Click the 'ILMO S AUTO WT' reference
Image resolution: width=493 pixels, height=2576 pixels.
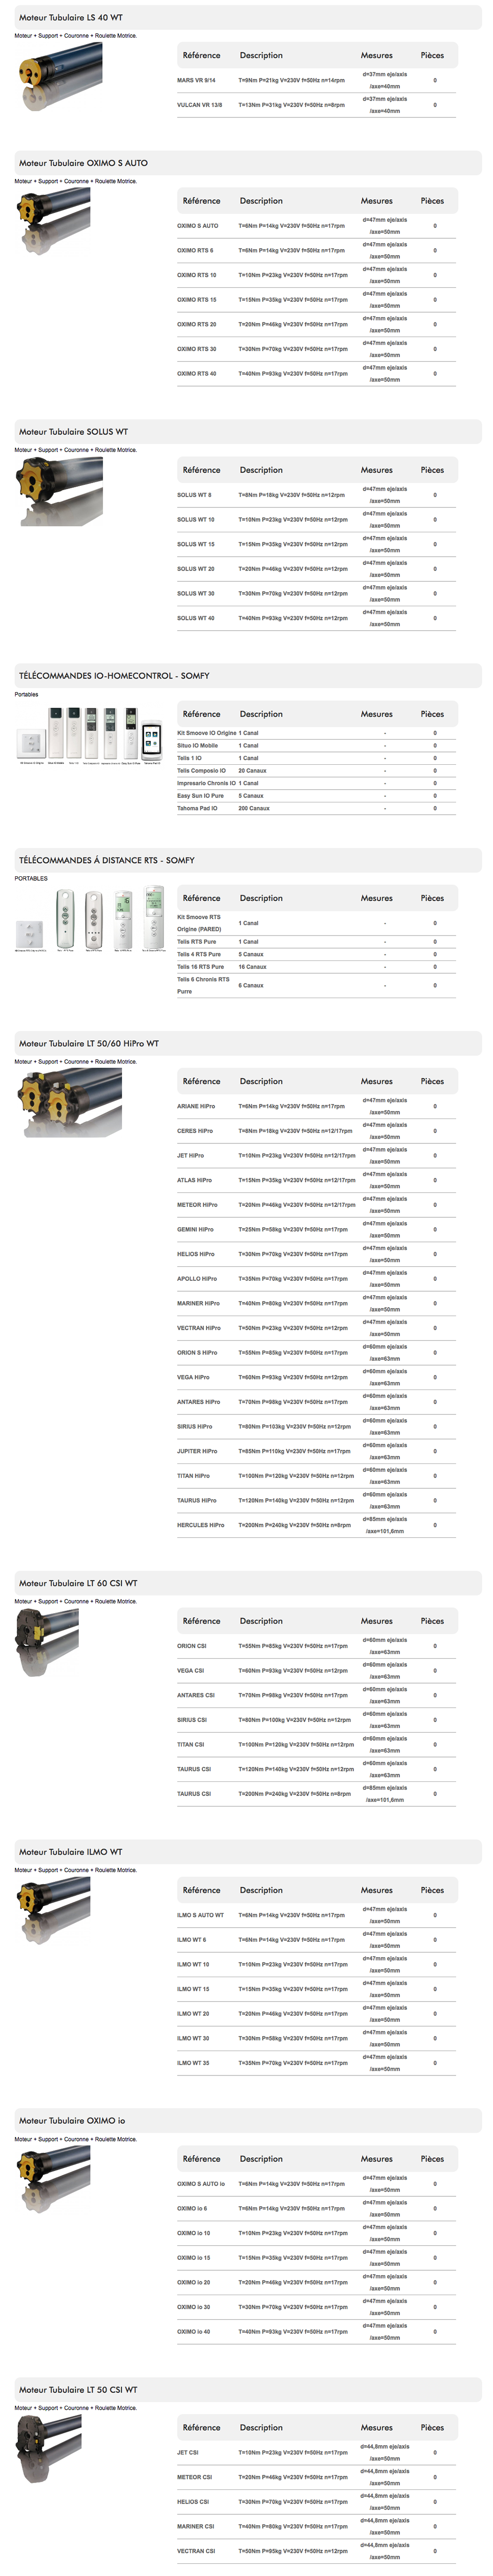201,1916
